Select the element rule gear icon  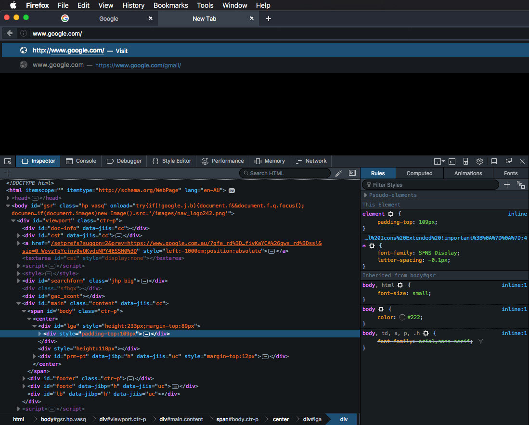(x=391, y=214)
